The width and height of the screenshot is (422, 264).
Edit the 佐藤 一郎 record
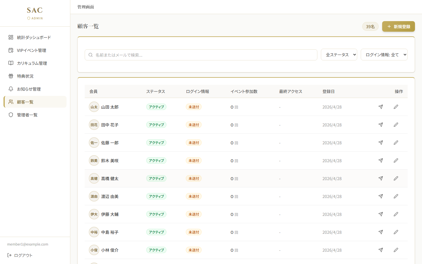point(396,143)
